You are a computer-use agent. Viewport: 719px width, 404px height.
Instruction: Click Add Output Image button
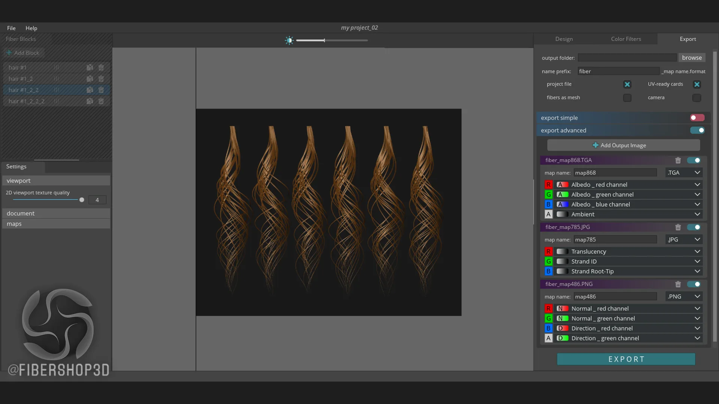[x=623, y=145]
